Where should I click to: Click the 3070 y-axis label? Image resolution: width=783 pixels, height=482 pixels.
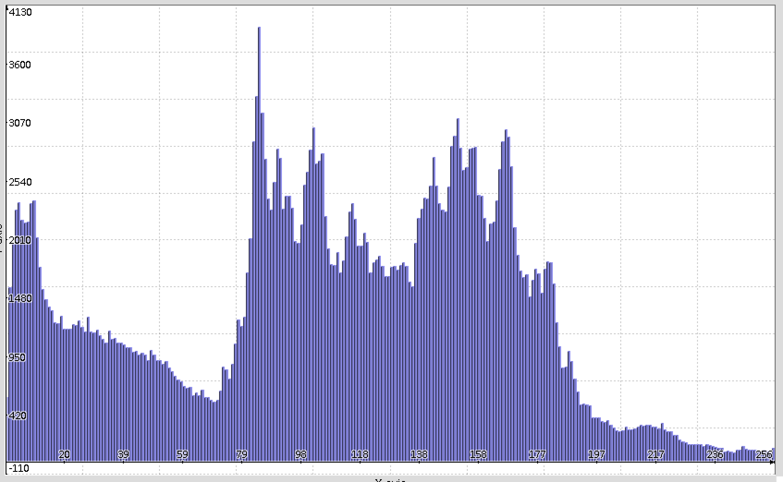coord(20,123)
